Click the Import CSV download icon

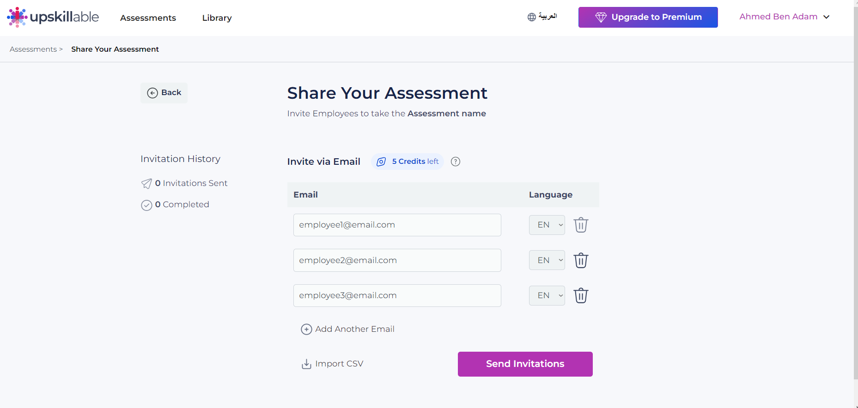pos(306,364)
